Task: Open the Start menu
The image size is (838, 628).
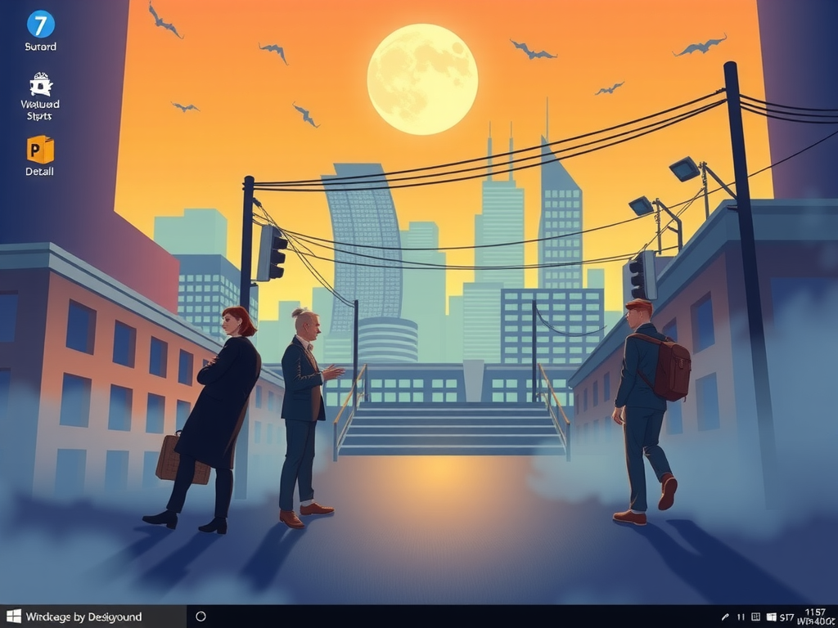Action: 13,617
